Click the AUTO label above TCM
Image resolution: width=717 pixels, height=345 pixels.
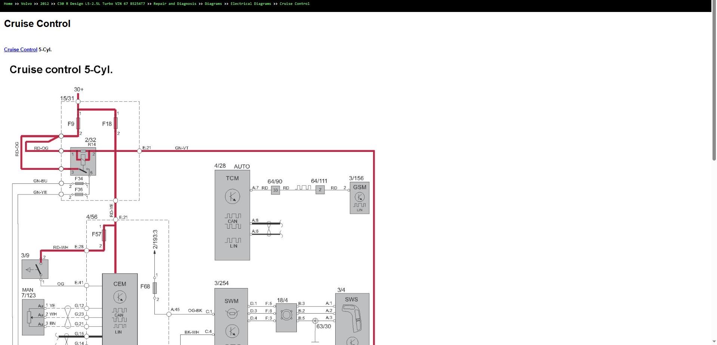click(x=242, y=167)
